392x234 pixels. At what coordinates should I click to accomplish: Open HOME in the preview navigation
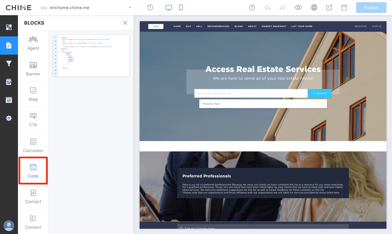click(x=177, y=26)
